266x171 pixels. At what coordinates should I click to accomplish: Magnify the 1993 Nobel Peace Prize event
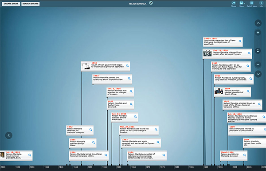click(x=248, y=66)
